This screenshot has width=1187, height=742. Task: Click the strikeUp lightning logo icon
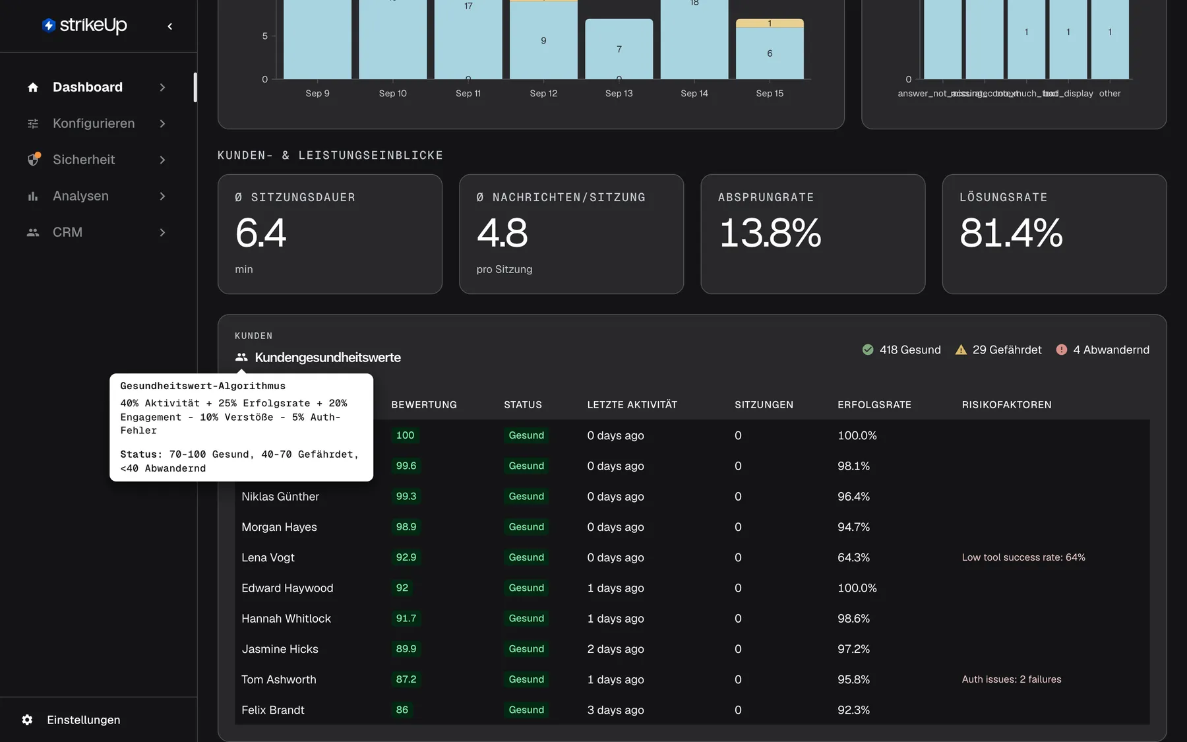pos(48,25)
